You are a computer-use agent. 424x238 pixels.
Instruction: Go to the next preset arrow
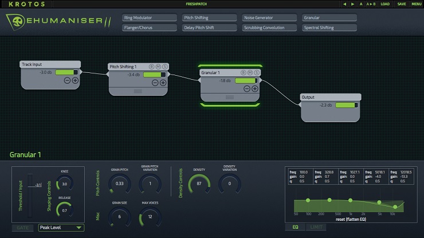click(352, 4)
